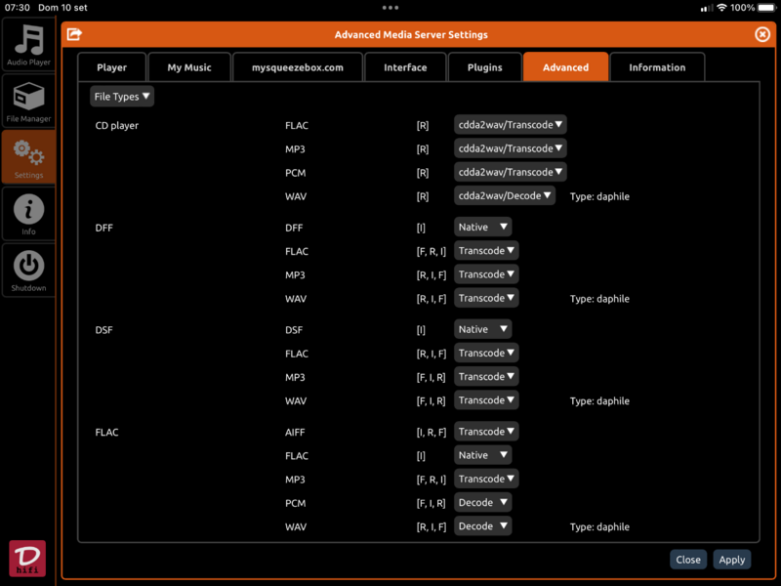Open DSF to MP3 Transcode dropdown
Image resolution: width=781 pixels, height=586 pixels.
pyautogui.click(x=486, y=376)
